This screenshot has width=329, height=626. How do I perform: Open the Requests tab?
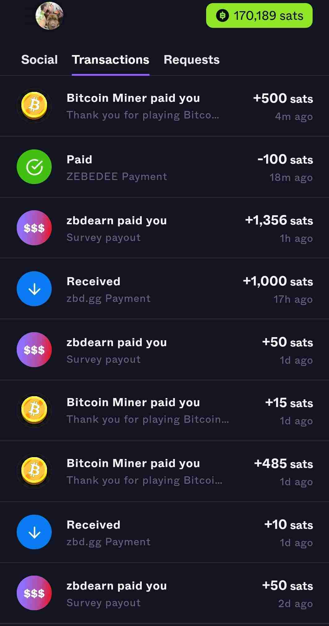click(192, 60)
